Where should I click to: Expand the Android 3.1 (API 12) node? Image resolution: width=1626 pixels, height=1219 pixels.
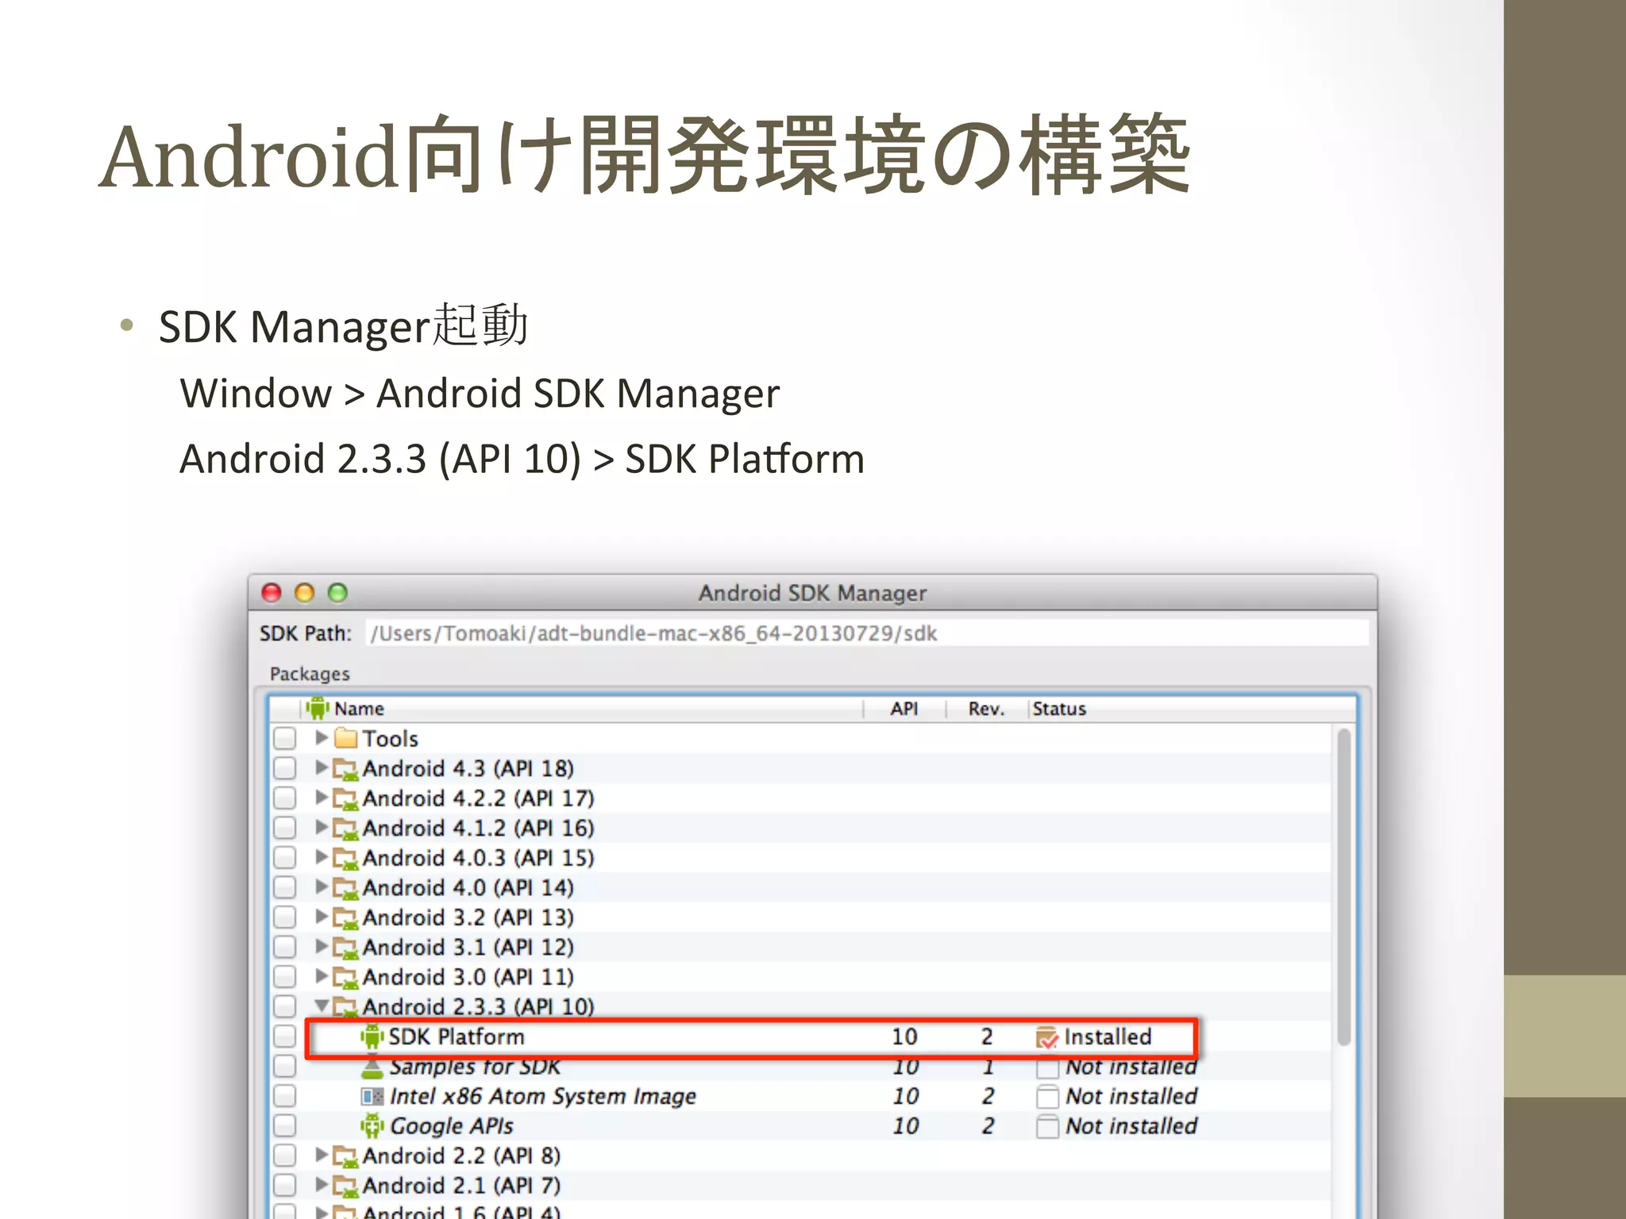pyautogui.click(x=322, y=946)
